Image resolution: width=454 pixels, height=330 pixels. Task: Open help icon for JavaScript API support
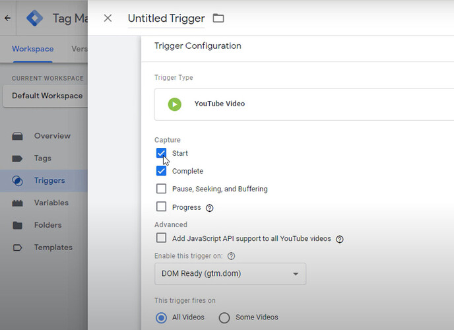pyautogui.click(x=339, y=239)
